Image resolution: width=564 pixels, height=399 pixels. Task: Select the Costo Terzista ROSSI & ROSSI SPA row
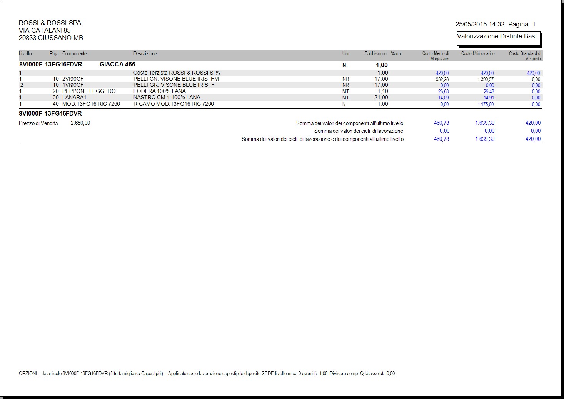pos(281,73)
